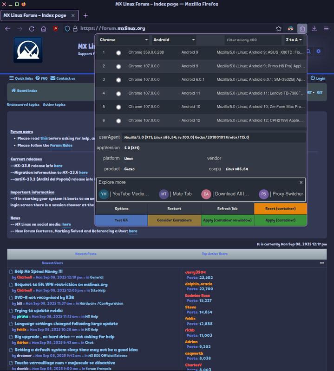Open the Firefox hamburger menu

pyautogui.click(x=326, y=29)
